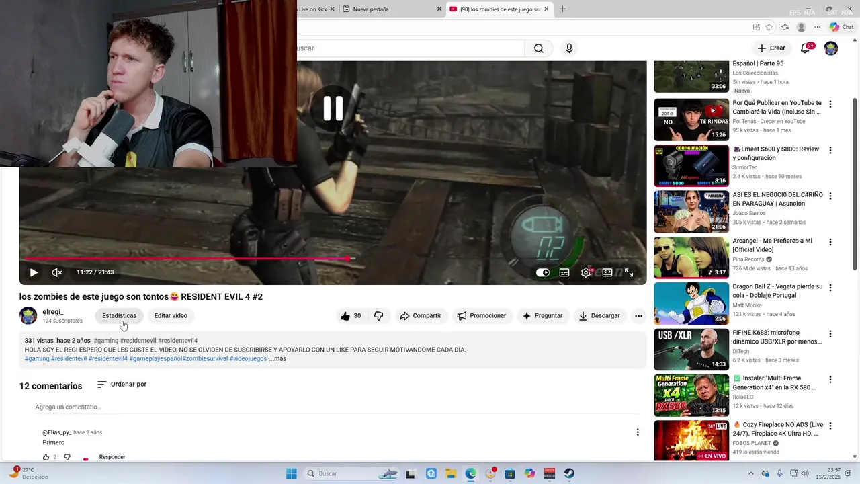Open options for Por Qué Publicar en YouTube video
Screen dimensions: 860x484
(x=830, y=104)
